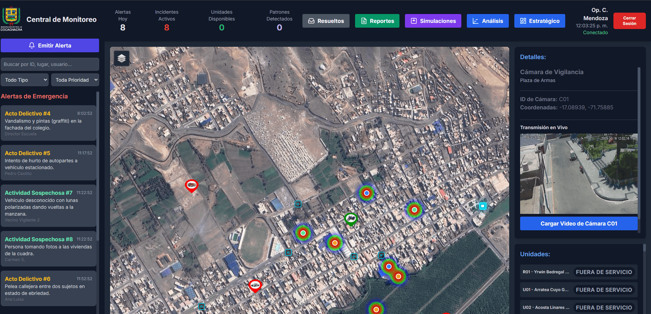Click the inbox icon on Resueltos button
This screenshot has height=314, width=651.
[311, 21]
